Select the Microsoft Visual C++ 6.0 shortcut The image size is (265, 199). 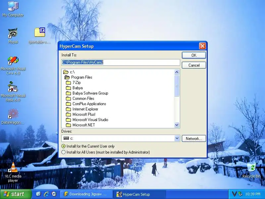pyautogui.click(x=13, y=66)
